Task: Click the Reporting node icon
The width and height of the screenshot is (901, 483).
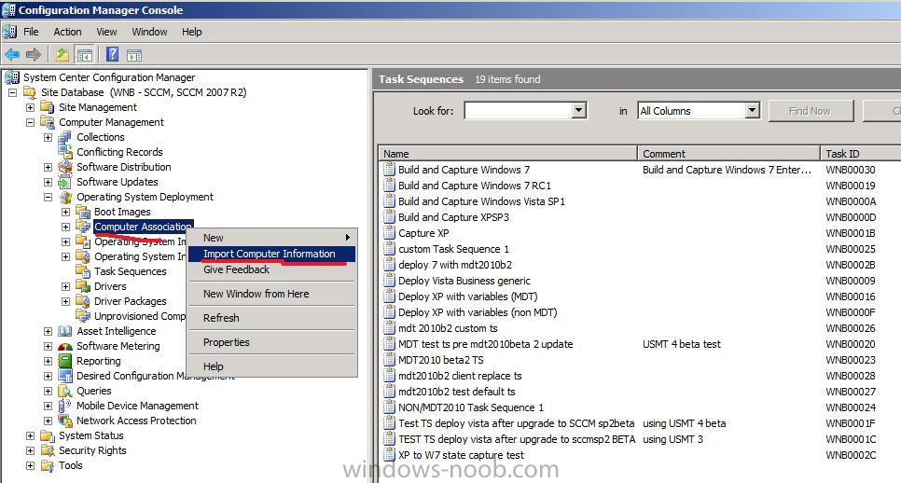Action: point(65,361)
